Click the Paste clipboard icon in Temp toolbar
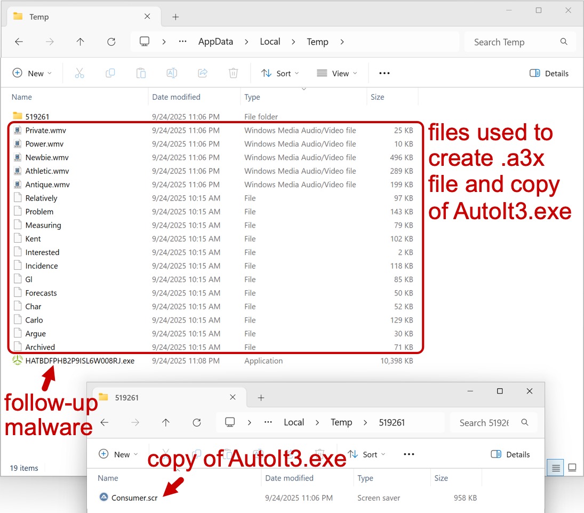584x513 pixels. click(141, 74)
